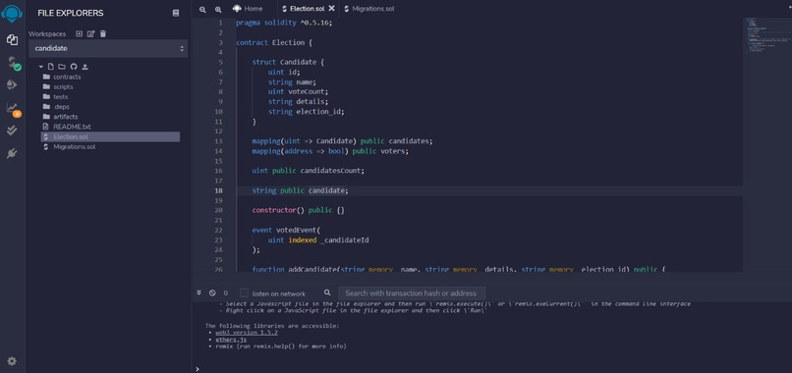The width and height of the screenshot is (792, 373).
Task: Create a new workspace with plus icon
Action: (79, 33)
